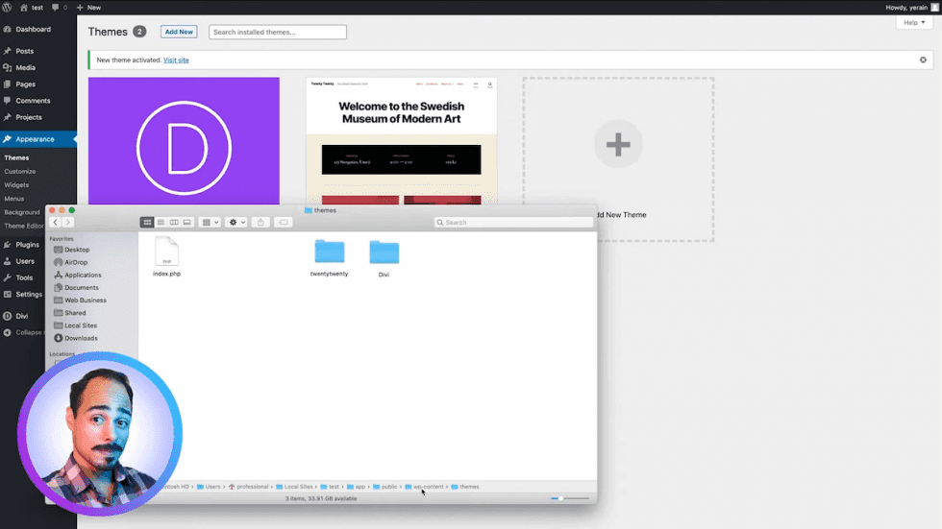The height and width of the screenshot is (529, 942).
Task: Dismiss the 'New theme activated' notice
Action: tap(923, 60)
